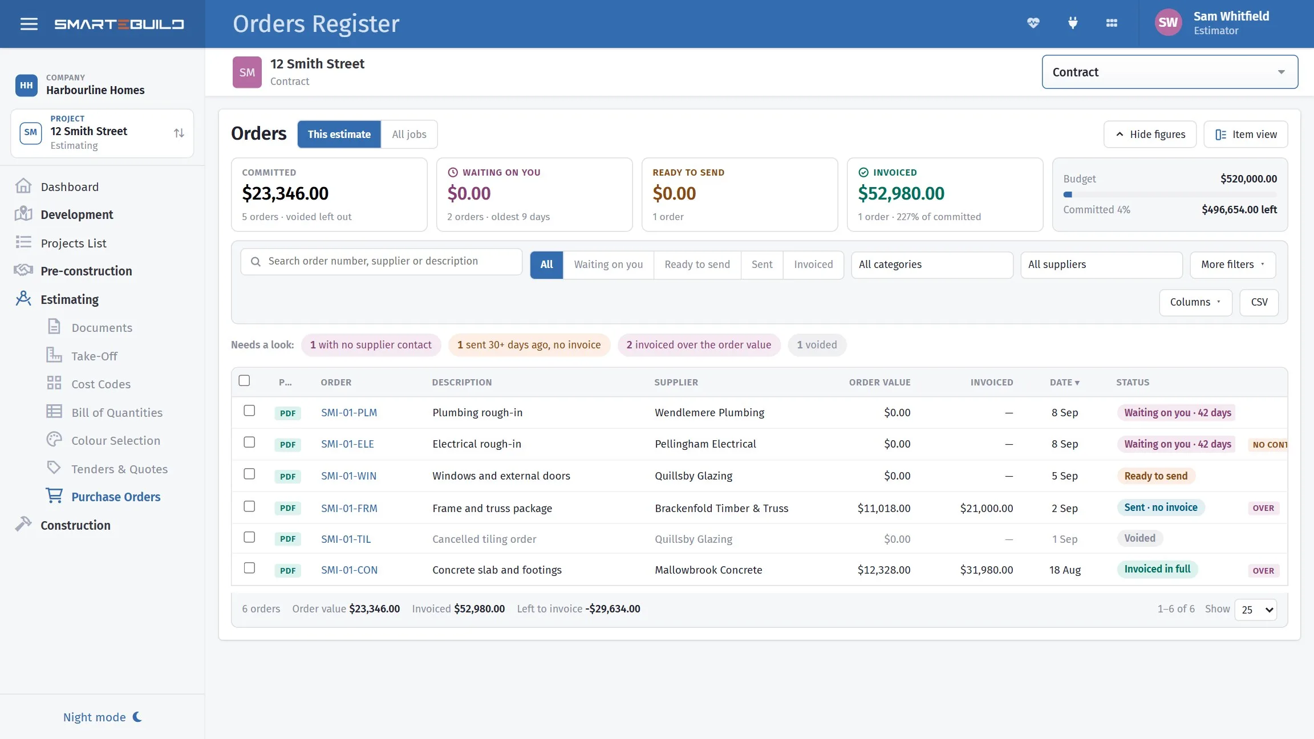Screen dimensions: 1314x739
Task: Filter orders by Waiting on you
Action: 608,265
